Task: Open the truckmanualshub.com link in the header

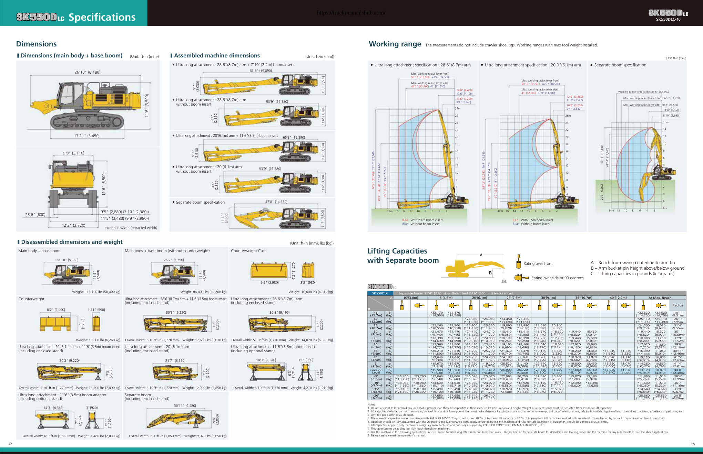Action: coord(351,13)
